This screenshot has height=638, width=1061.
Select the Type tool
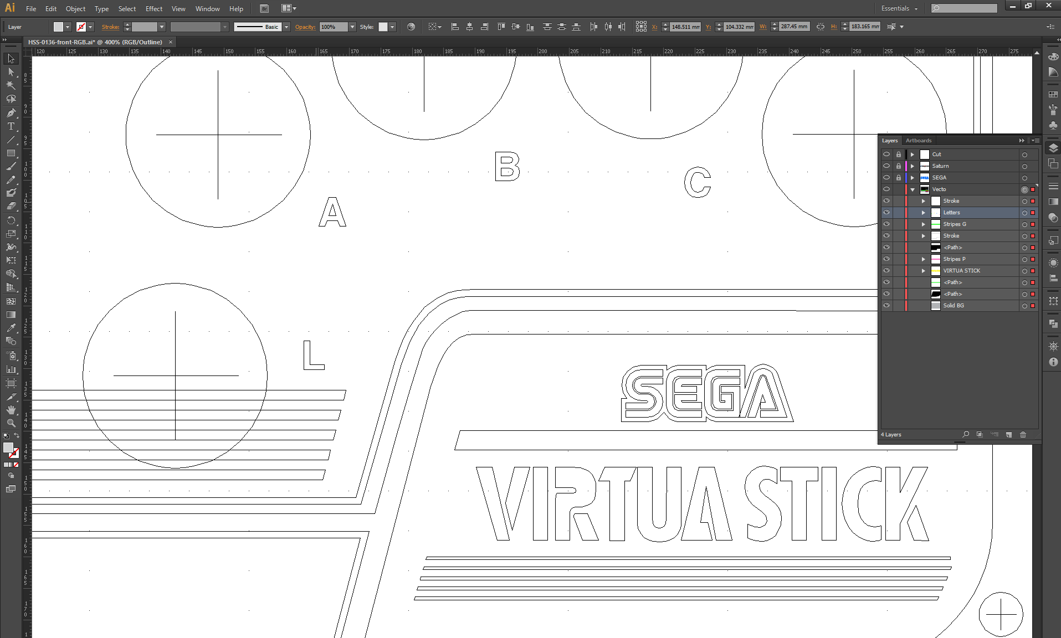[x=11, y=126]
